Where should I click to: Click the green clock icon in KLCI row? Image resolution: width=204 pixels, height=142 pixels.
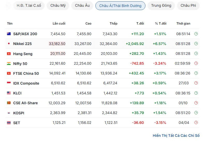[196, 93]
